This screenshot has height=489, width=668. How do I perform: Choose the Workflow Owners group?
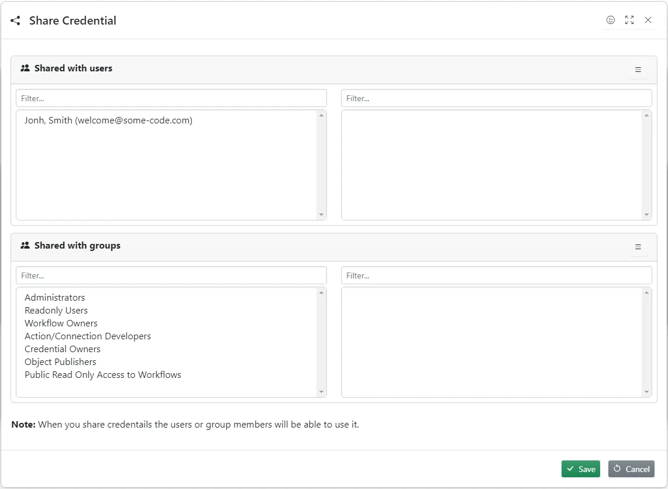(x=61, y=323)
